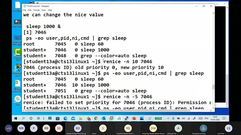Click text 'we can change the nice value'

tap(63, 15)
